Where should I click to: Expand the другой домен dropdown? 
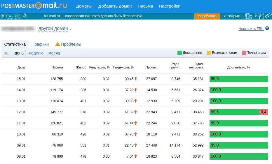[55, 29]
